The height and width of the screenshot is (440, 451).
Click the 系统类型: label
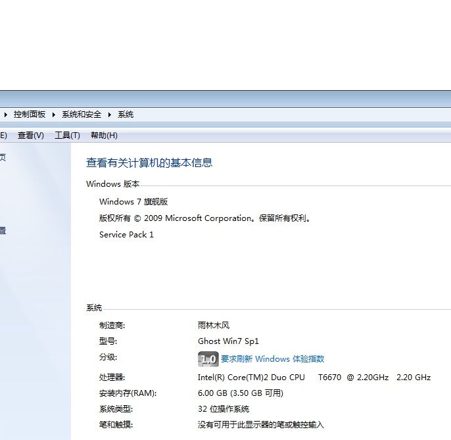point(116,409)
